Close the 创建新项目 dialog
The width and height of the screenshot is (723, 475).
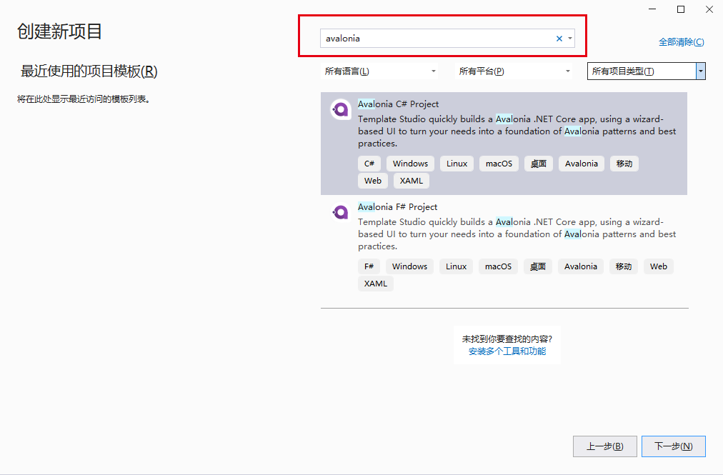point(709,9)
